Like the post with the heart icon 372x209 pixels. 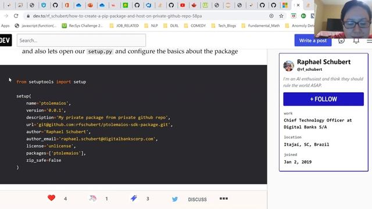(x=51, y=198)
